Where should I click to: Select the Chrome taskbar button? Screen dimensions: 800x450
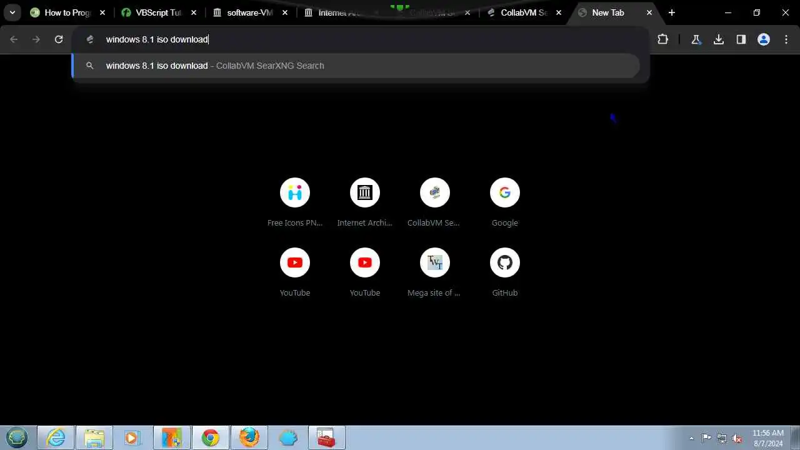click(x=211, y=437)
